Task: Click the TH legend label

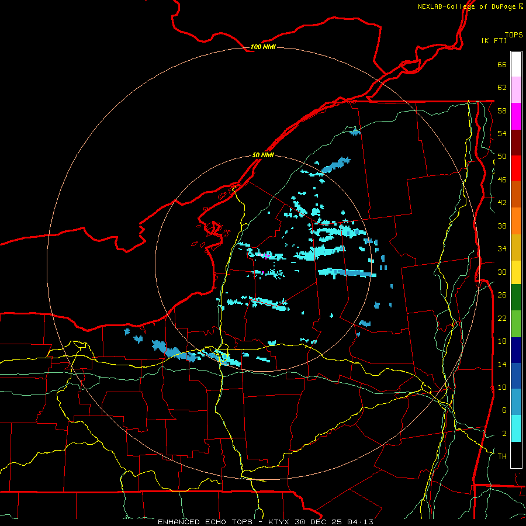Action: [502, 456]
